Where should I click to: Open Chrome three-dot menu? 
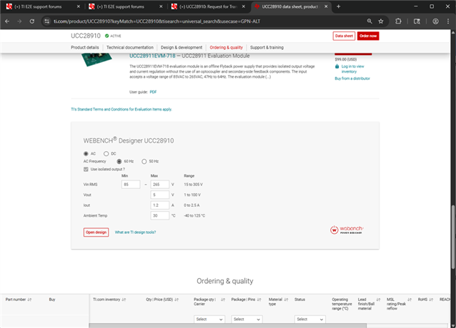448,21
